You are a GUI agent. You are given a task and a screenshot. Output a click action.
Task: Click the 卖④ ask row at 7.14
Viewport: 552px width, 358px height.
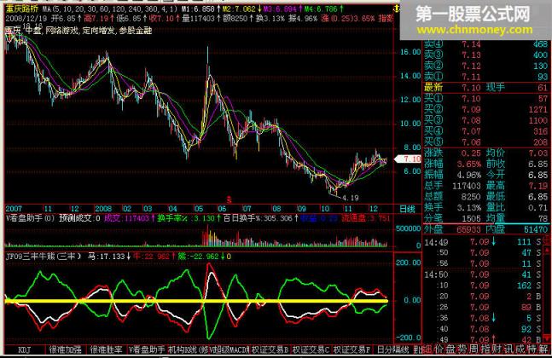click(x=485, y=44)
